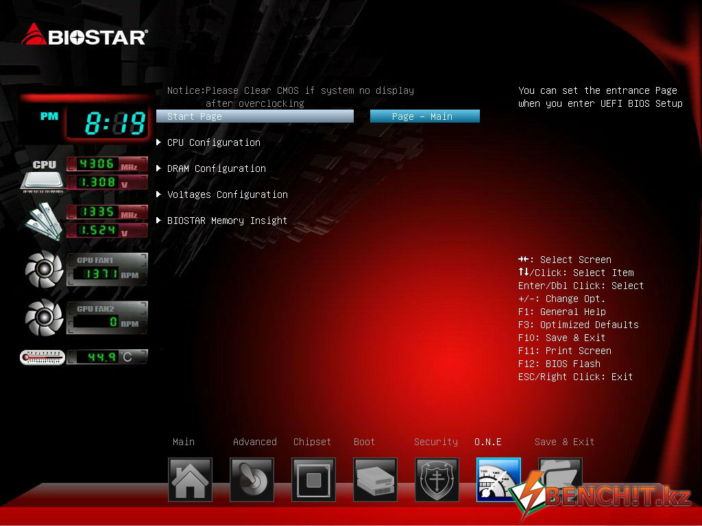
Task: Go to the Save & Exit tab label
Action: 565,442
